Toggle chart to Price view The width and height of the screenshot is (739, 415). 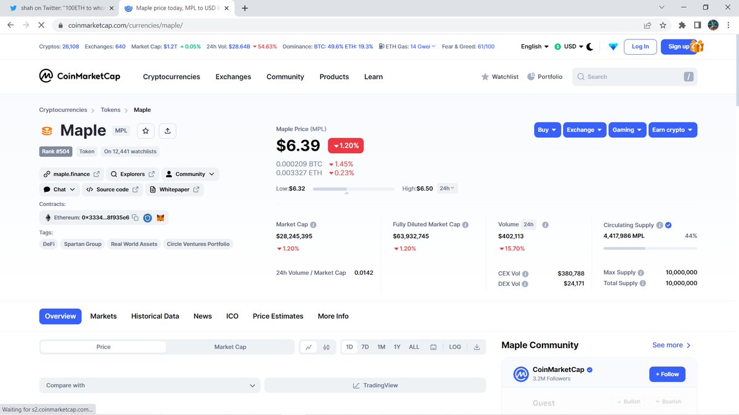[x=103, y=347]
